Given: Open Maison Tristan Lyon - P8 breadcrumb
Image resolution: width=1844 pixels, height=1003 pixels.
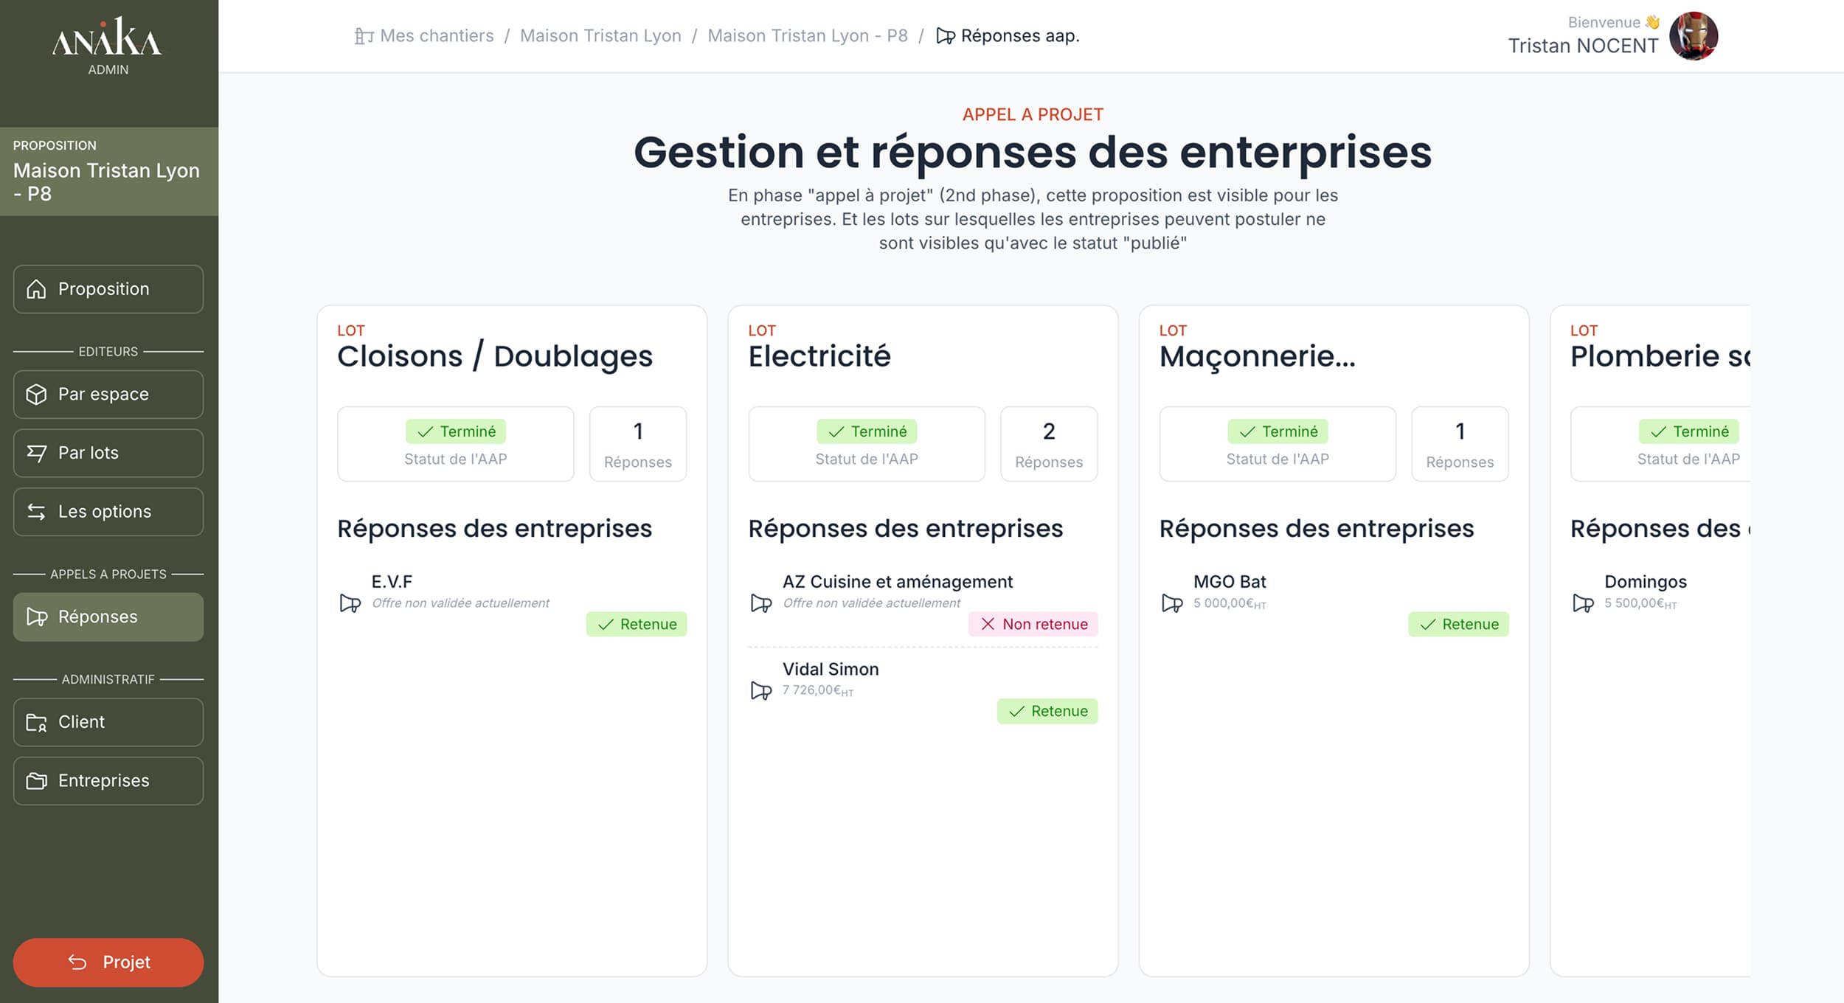Looking at the screenshot, I should pos(808,35).
